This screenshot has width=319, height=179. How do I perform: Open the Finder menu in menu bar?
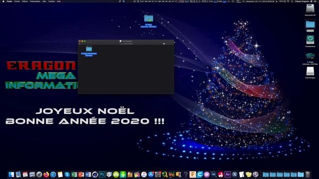coord(9,1)
